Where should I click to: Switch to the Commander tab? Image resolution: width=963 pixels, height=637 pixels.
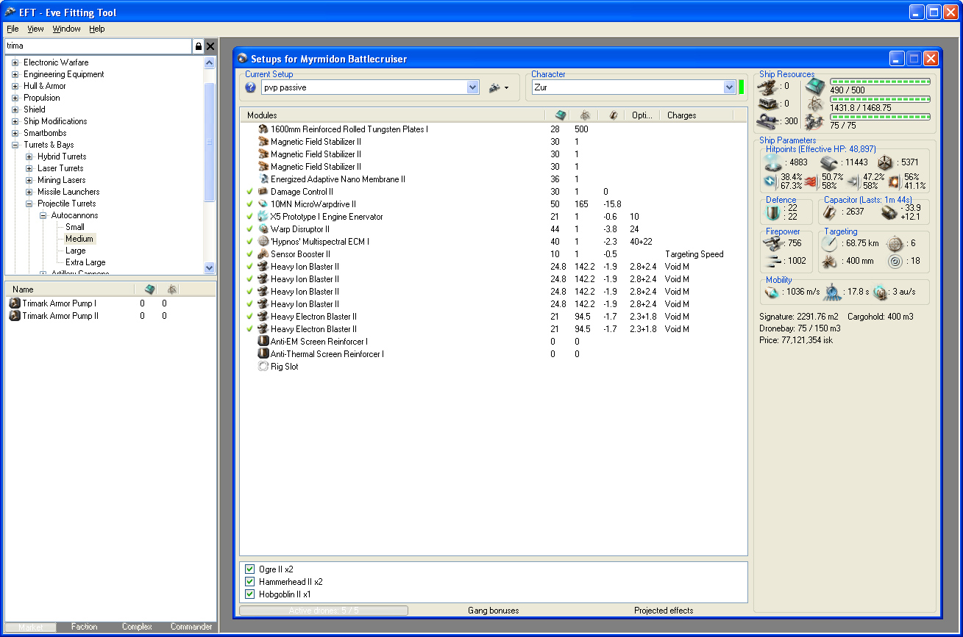191,627
